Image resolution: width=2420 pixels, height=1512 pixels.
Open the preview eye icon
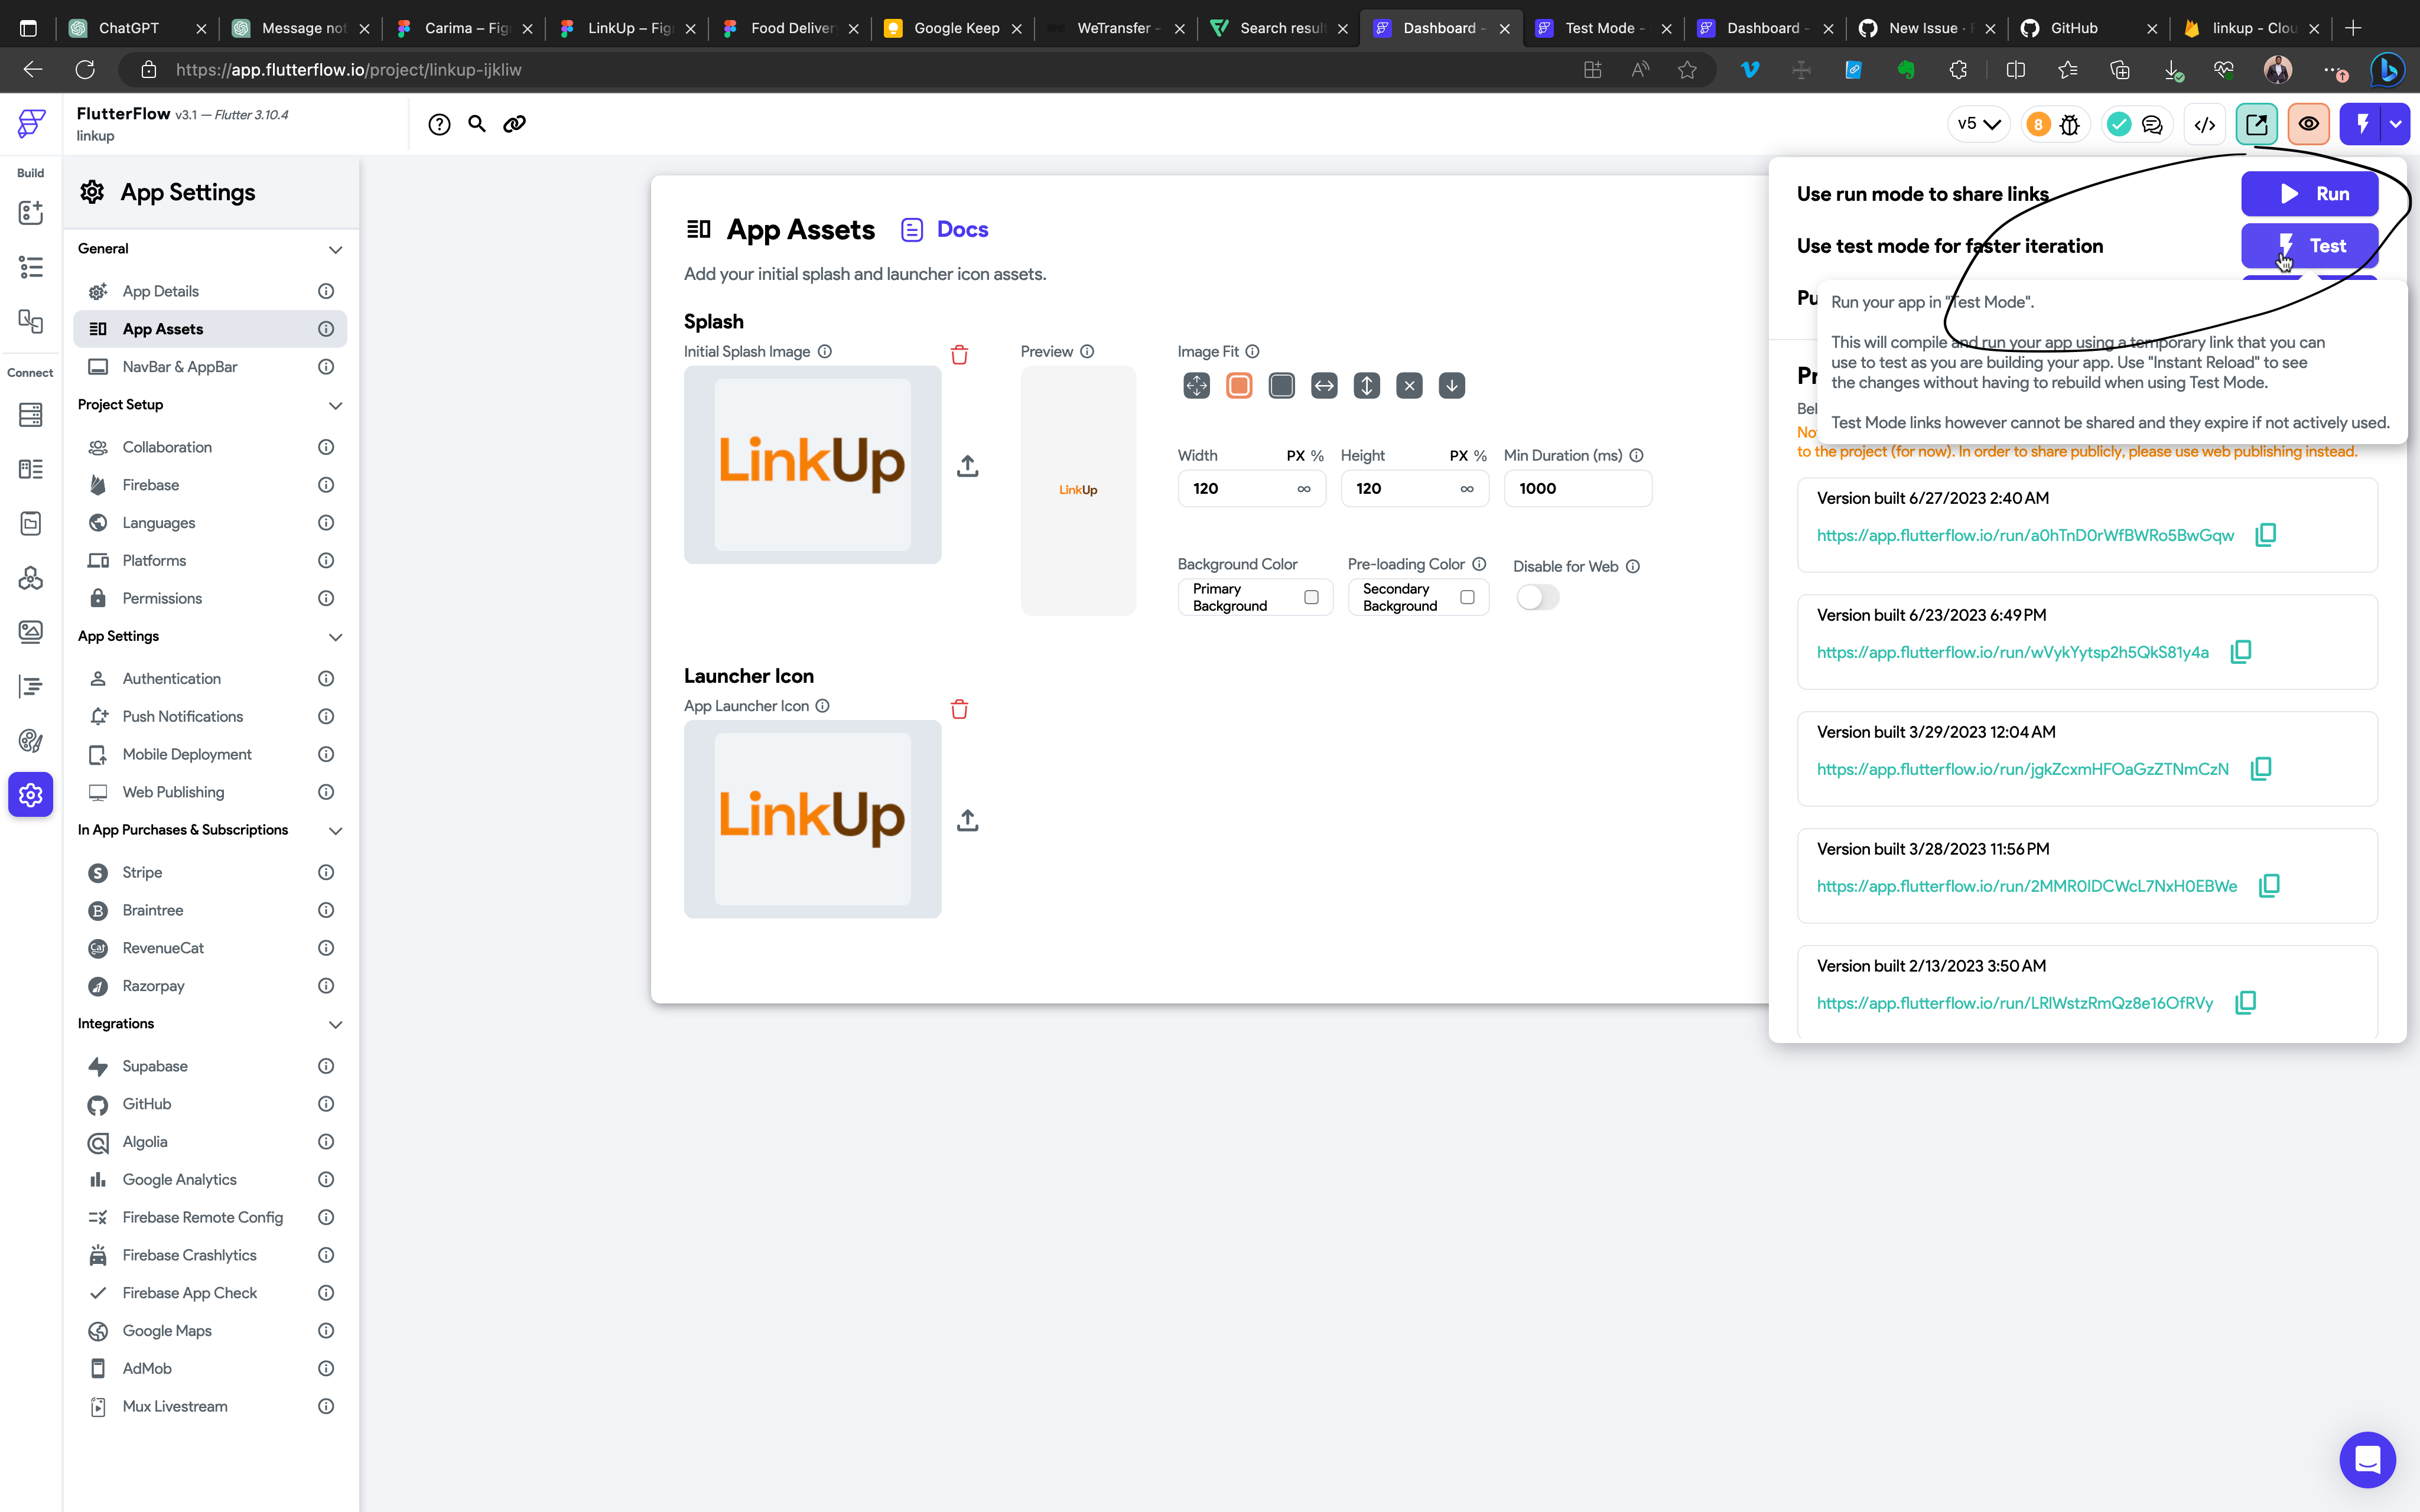pos(2308,124)
